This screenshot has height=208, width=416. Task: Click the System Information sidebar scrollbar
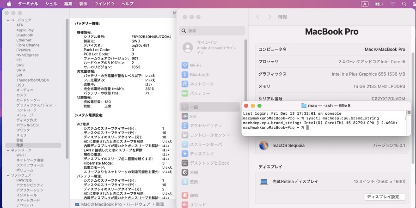click(67, 89)
